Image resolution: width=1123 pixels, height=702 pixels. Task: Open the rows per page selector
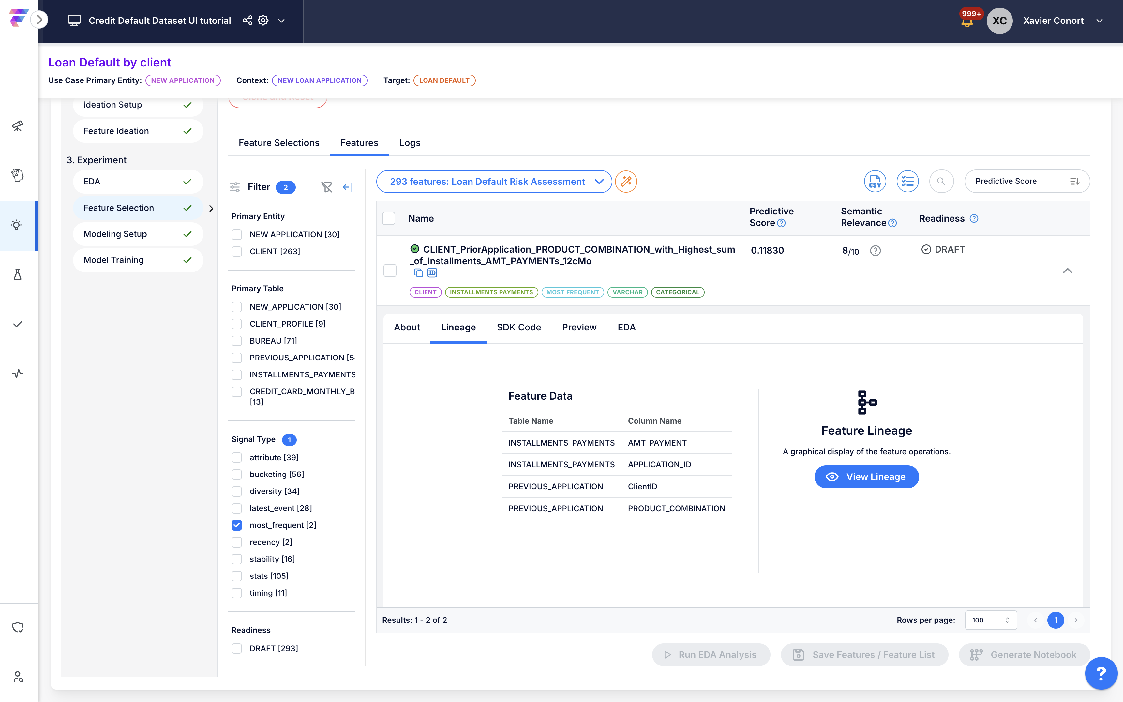click(990, 620)
